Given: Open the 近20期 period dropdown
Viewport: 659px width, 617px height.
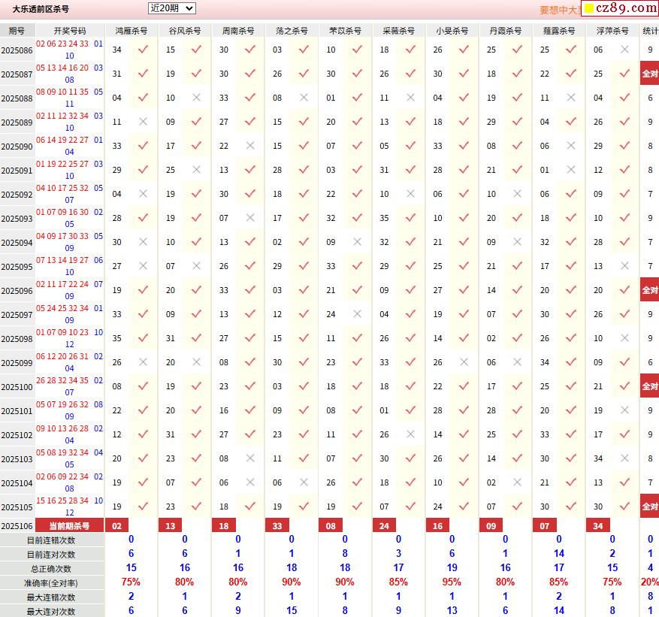Looking at the screenshot, I should (171, 8).
